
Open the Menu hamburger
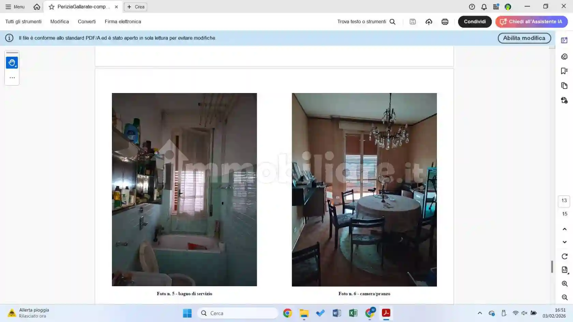click(x=15, y=7)
